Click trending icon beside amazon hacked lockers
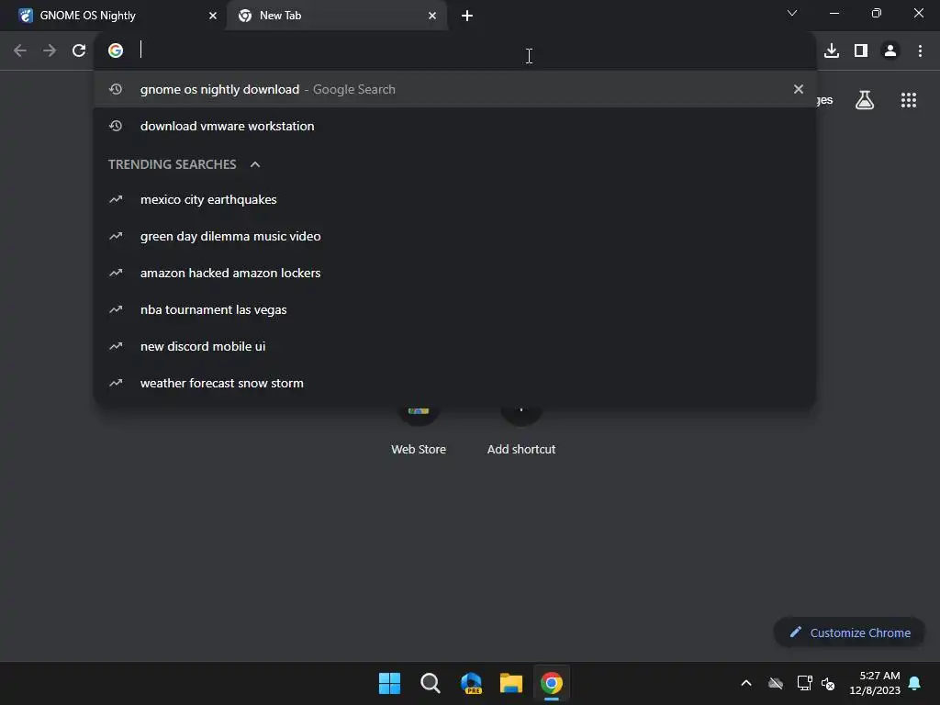This screenshot has width=940, height=705. click(116, 273)
